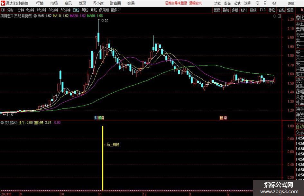The width and height of the screenshot is (304, 196).
Task: Open the mobile phone icon in title bar
Action: tap(265, 3)
